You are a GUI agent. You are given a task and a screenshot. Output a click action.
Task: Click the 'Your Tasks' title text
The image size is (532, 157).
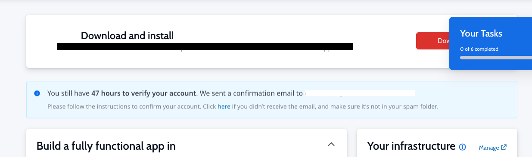(x=481, y=33)
